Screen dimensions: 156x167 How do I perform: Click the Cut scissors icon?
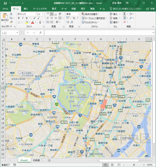coord(11,14)
